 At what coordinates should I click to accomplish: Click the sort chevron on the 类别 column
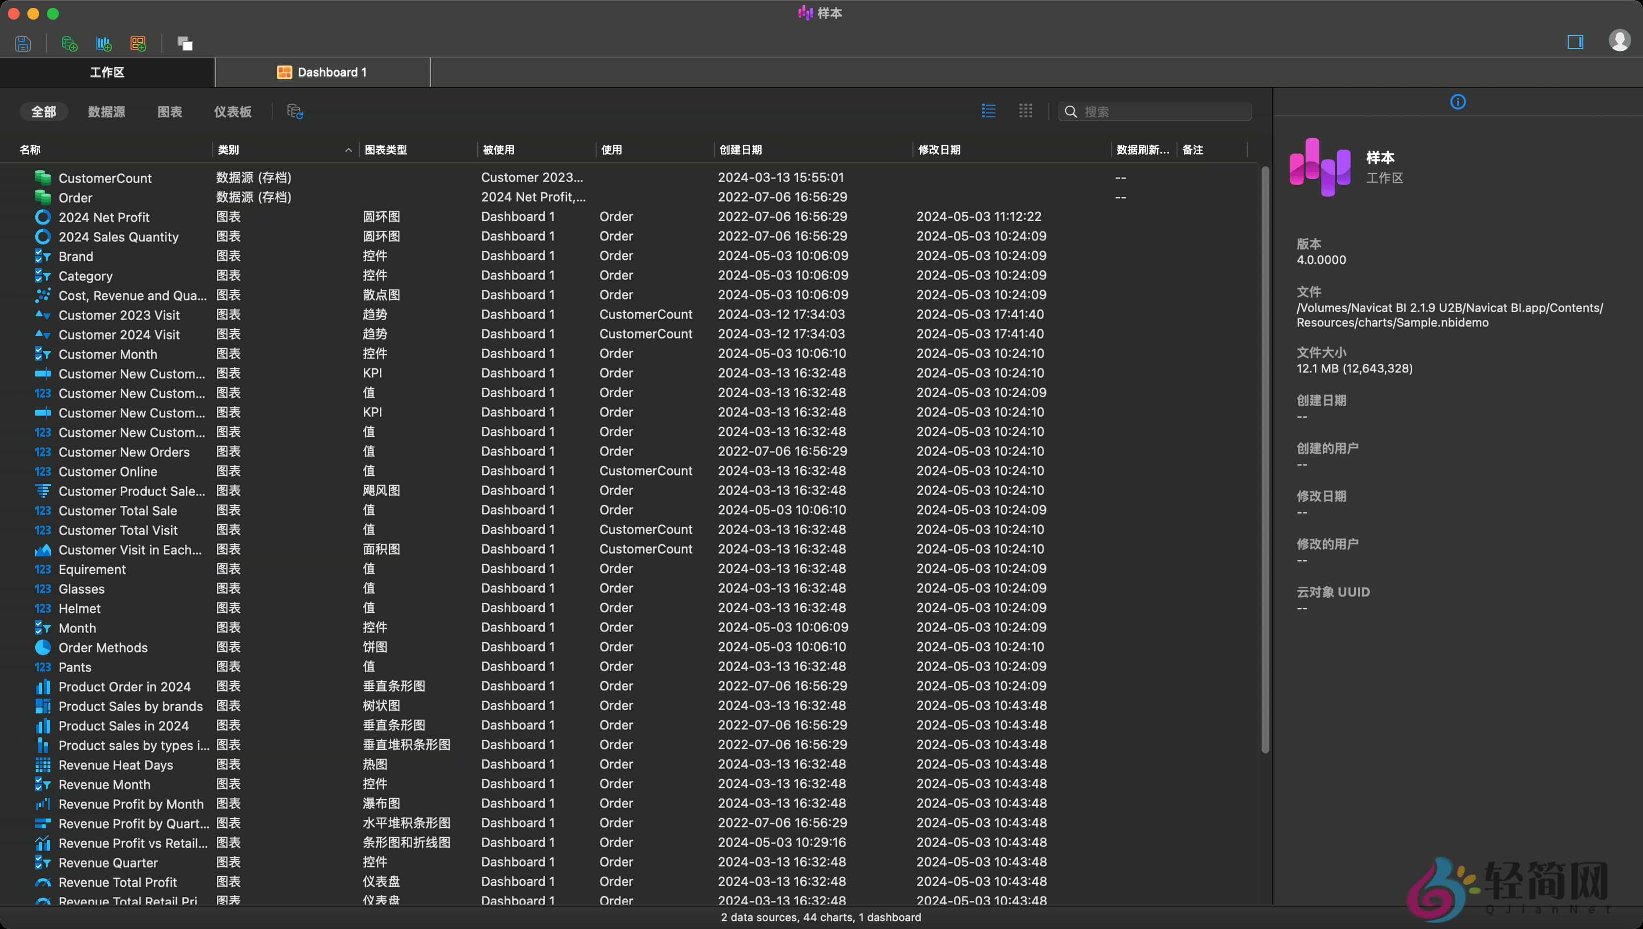click(348, 151)
